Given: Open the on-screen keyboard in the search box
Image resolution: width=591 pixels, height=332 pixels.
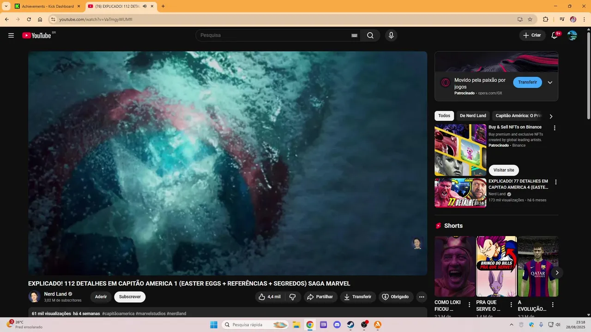Looking at the screenshot, I should 355,36.
